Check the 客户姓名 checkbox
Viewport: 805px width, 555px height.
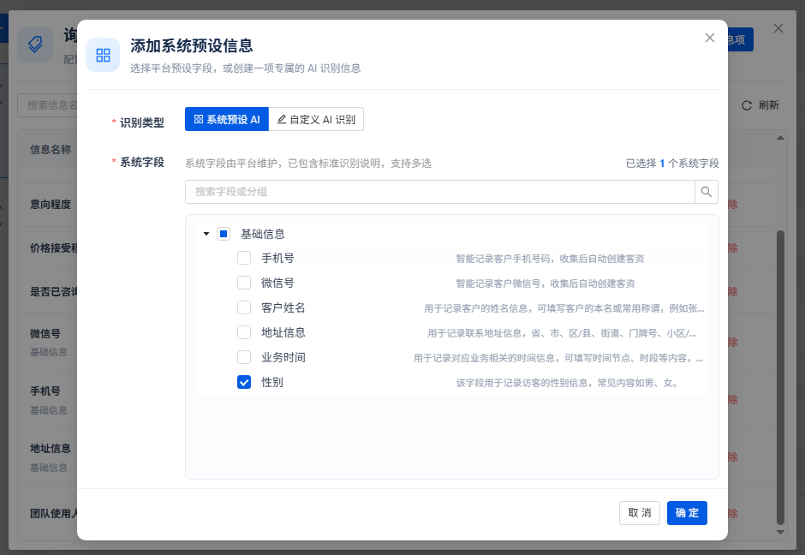click(244, 307)
